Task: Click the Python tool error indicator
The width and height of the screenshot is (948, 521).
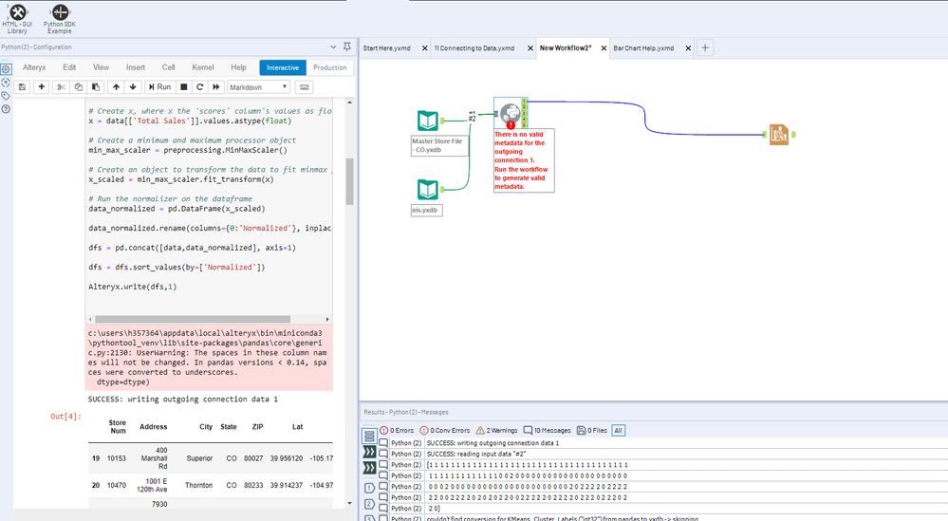Action: point(511,125)
